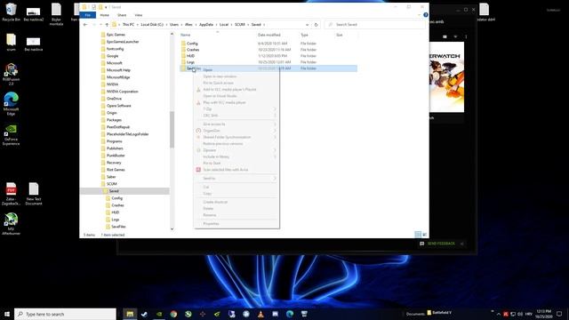Click SCUM in the address path
The image size is (569, 320).
[x=239, y=24]
